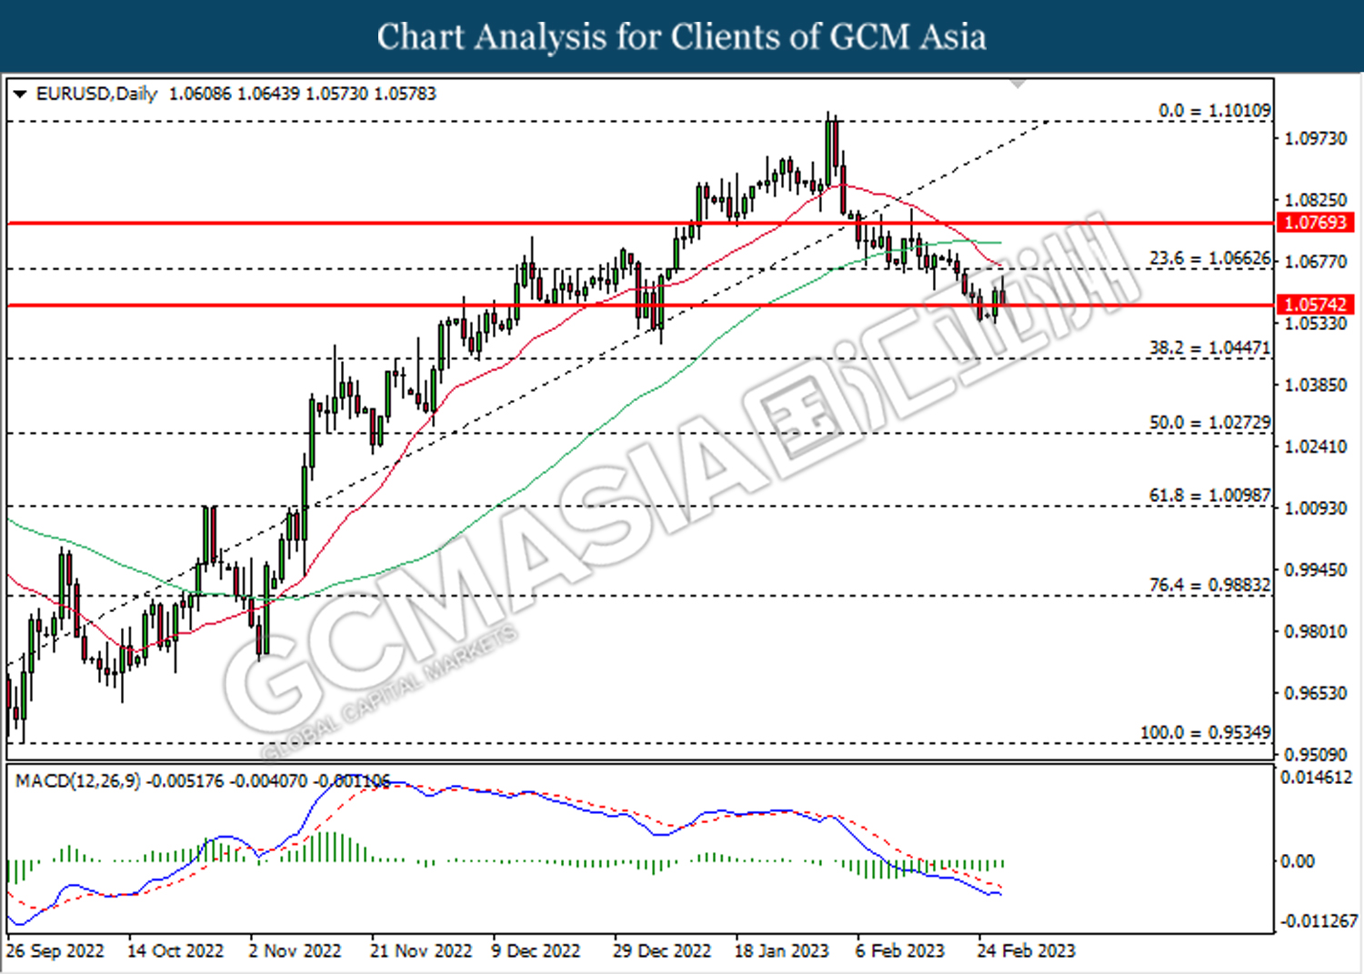
Task: Click the EURUSD,Daily symbol label
Action: [96, 94]
